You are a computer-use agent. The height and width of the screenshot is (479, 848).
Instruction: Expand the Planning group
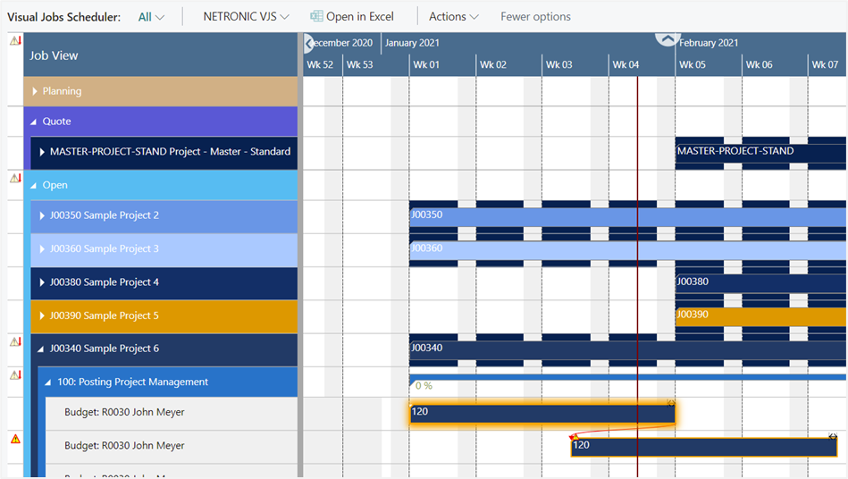35,91
